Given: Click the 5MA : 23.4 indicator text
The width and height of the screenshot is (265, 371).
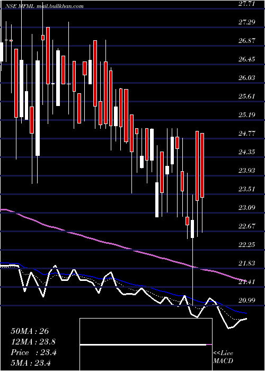Looking at the screenshot, I should click(31, 363).
